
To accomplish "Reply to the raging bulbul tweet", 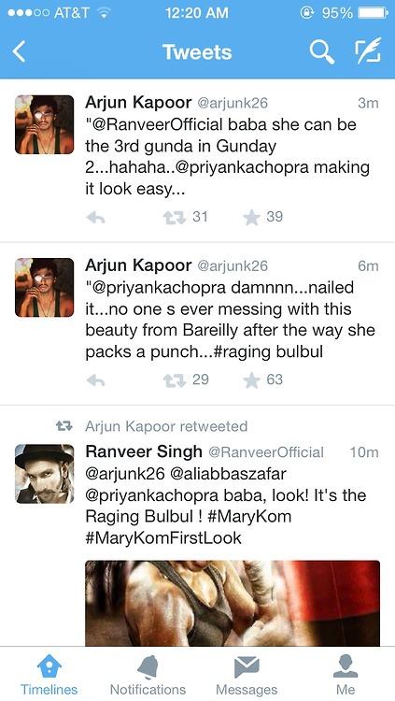I will point(95,380).
